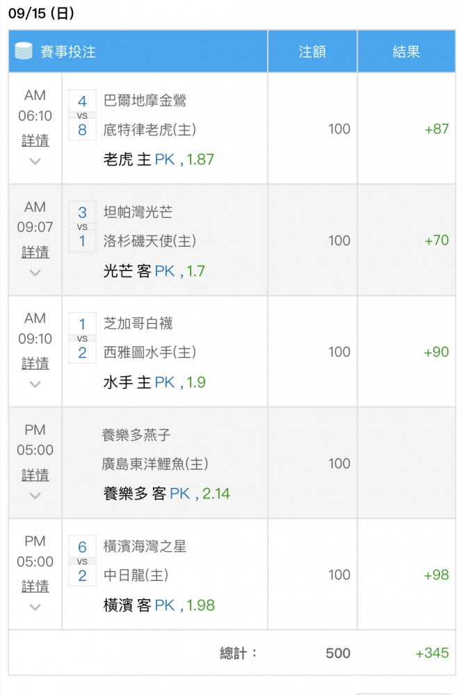
Task: Expand chevron under 09:07 game details
Action: click(x=35, y=273)
